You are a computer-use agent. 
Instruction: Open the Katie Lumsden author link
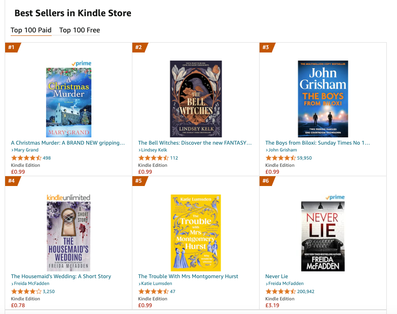[156, 284]
